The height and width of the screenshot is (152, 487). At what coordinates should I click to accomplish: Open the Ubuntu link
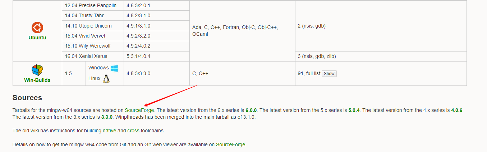click(37, 38)
